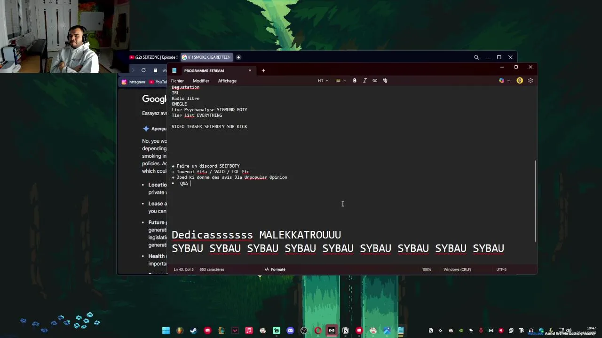Image resolution: width=602 pixels, height=338 pixels.
Task: Click the 'Tier list EVERYTHING' line
Action: point(197,115)
